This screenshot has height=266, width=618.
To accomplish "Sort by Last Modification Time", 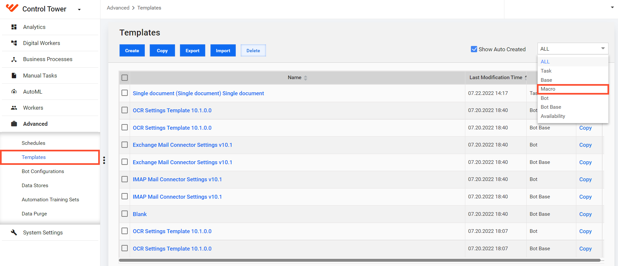I will (x=496, y=78).
